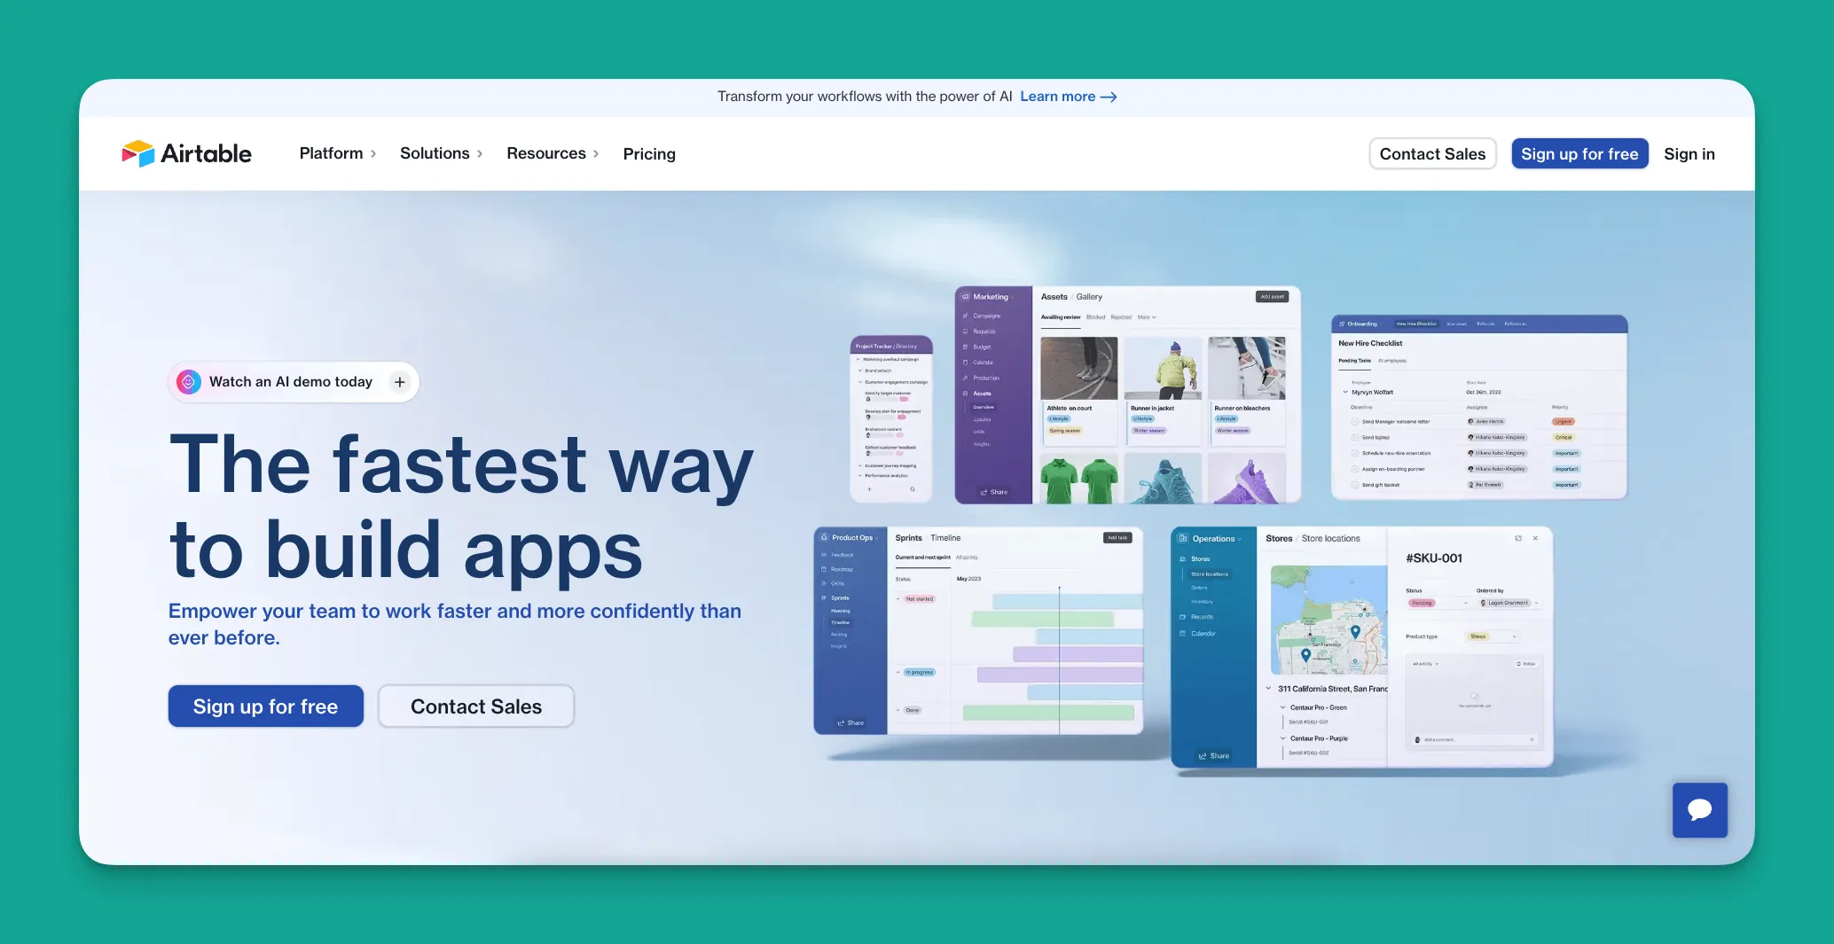Screen dimensions: 1834x944
Task: Click the Airtable logo
Action: point(187,153)
